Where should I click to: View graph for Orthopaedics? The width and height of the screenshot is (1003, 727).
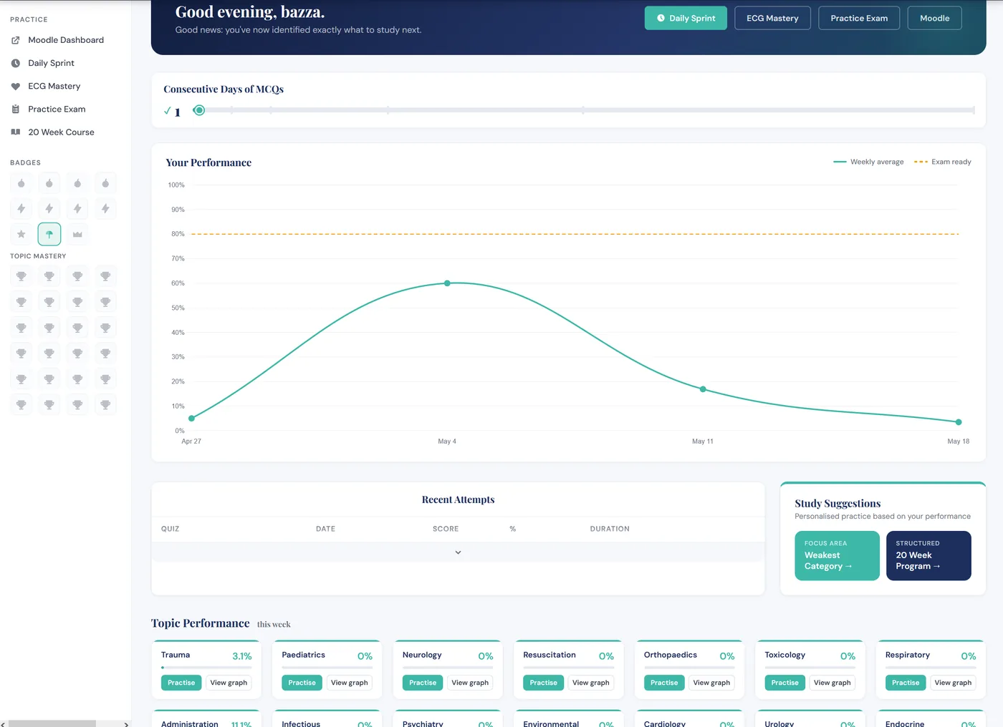[711, 683]
